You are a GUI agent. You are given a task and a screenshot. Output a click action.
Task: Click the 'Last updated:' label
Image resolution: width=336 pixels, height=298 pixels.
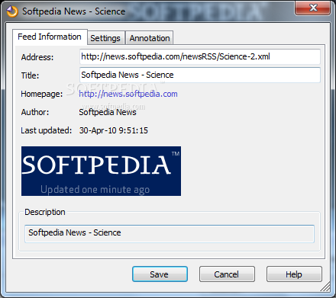(x=47, y=130)
